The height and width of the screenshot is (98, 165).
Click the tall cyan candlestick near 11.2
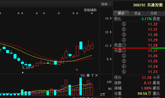click(x=81, y=46)
